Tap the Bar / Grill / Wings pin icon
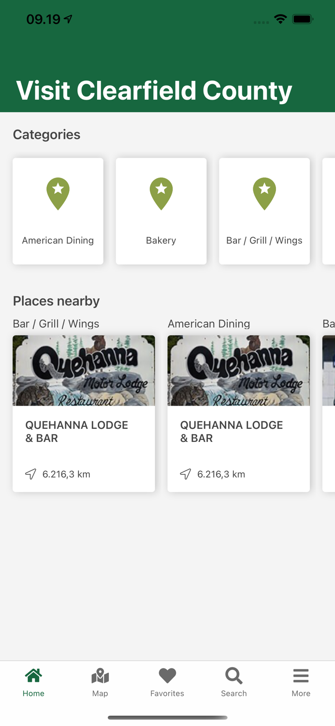 coord(264,194)
